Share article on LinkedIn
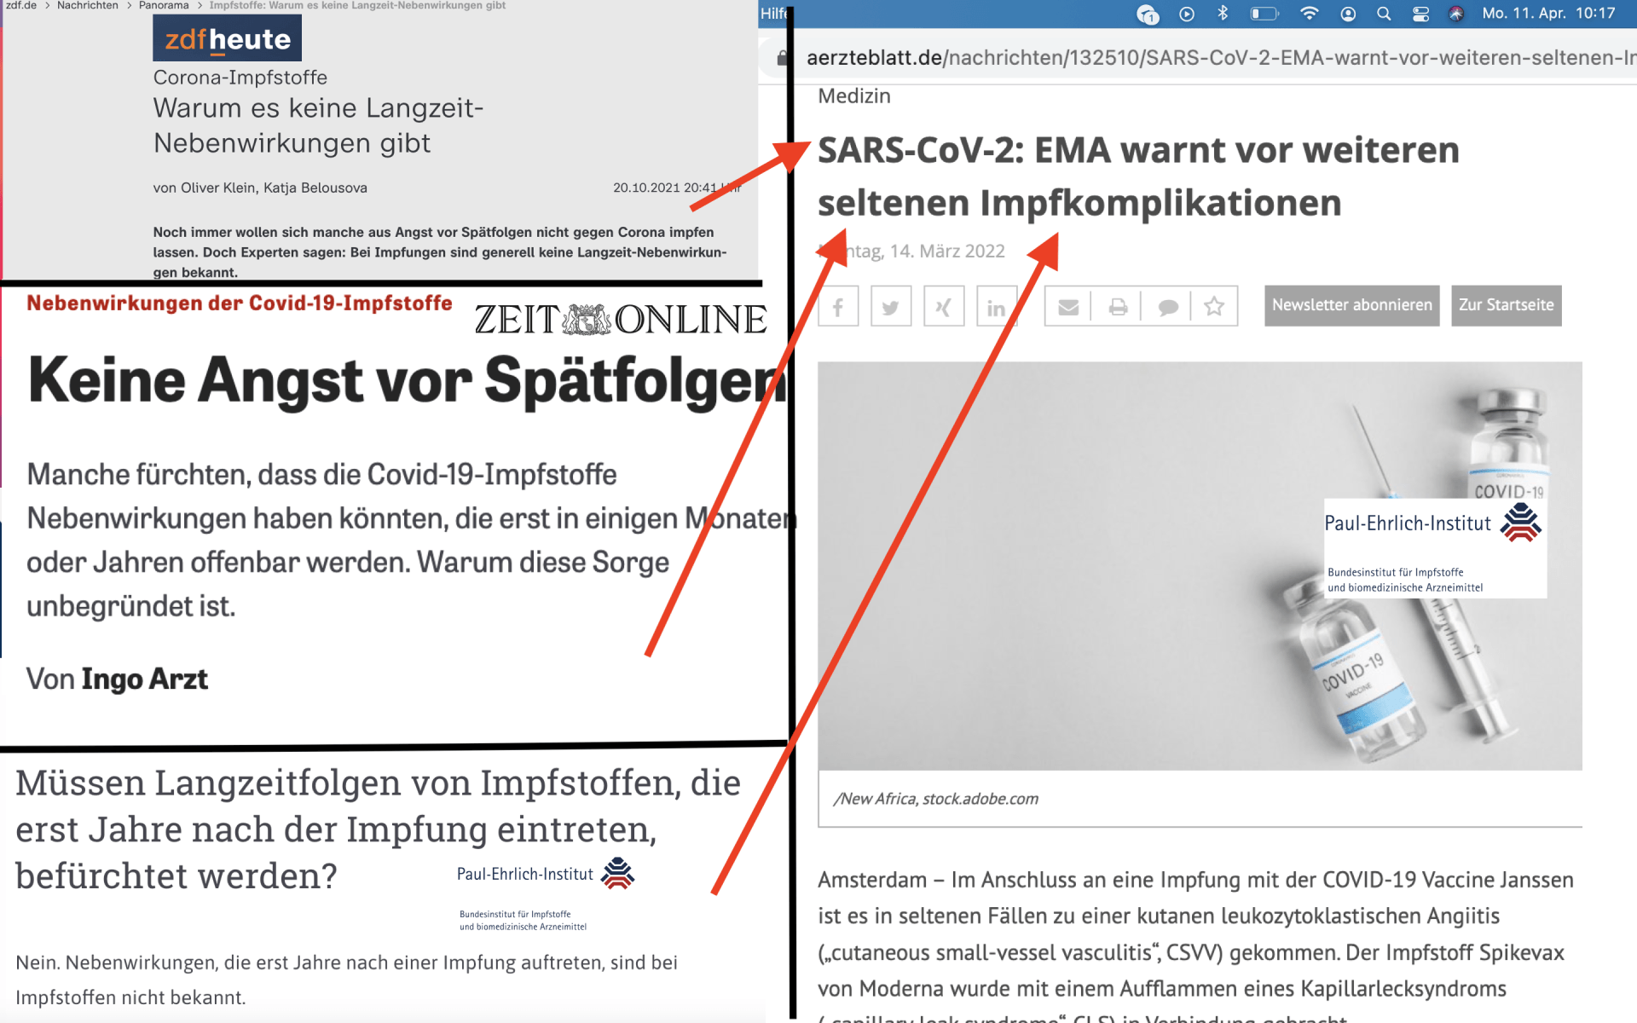Viewport: 1637px width, 1023px height. (x=997, y=306)
